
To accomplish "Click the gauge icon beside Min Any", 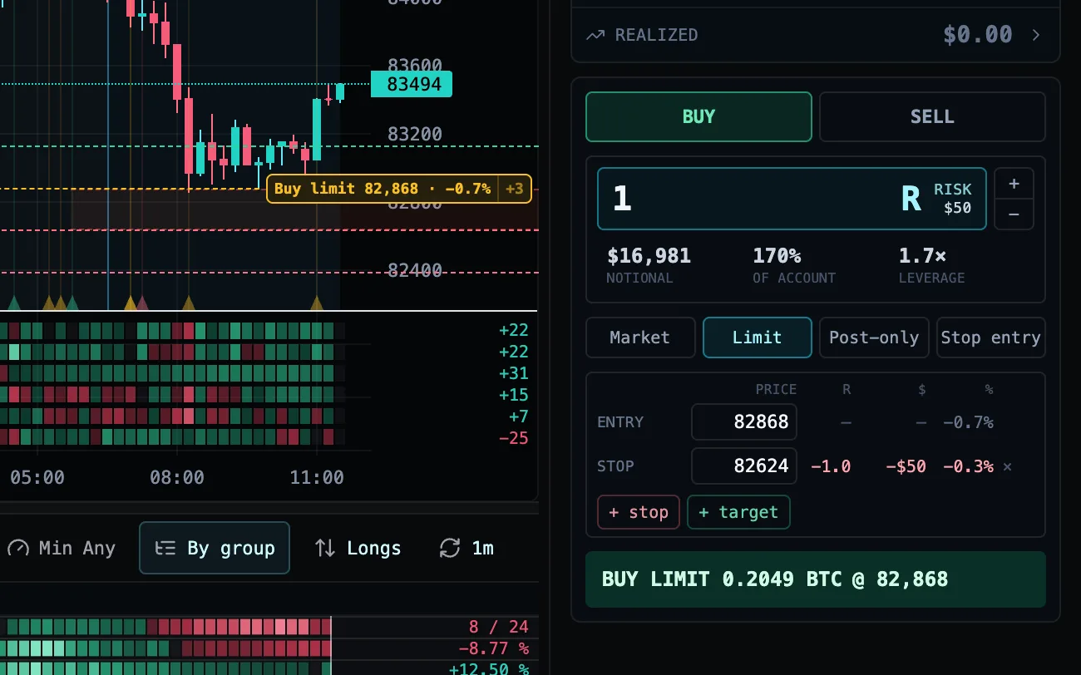I will [x=18, y=548].
